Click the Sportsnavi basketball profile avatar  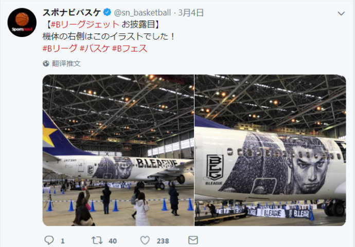coord(22,23)
